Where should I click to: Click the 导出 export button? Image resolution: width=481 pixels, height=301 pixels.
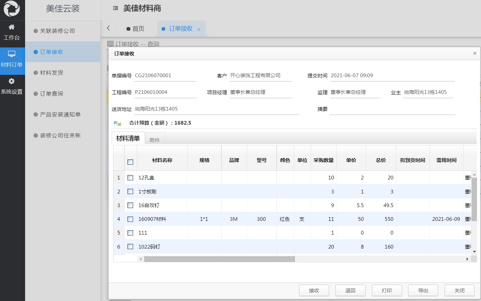tap(423, 290)
